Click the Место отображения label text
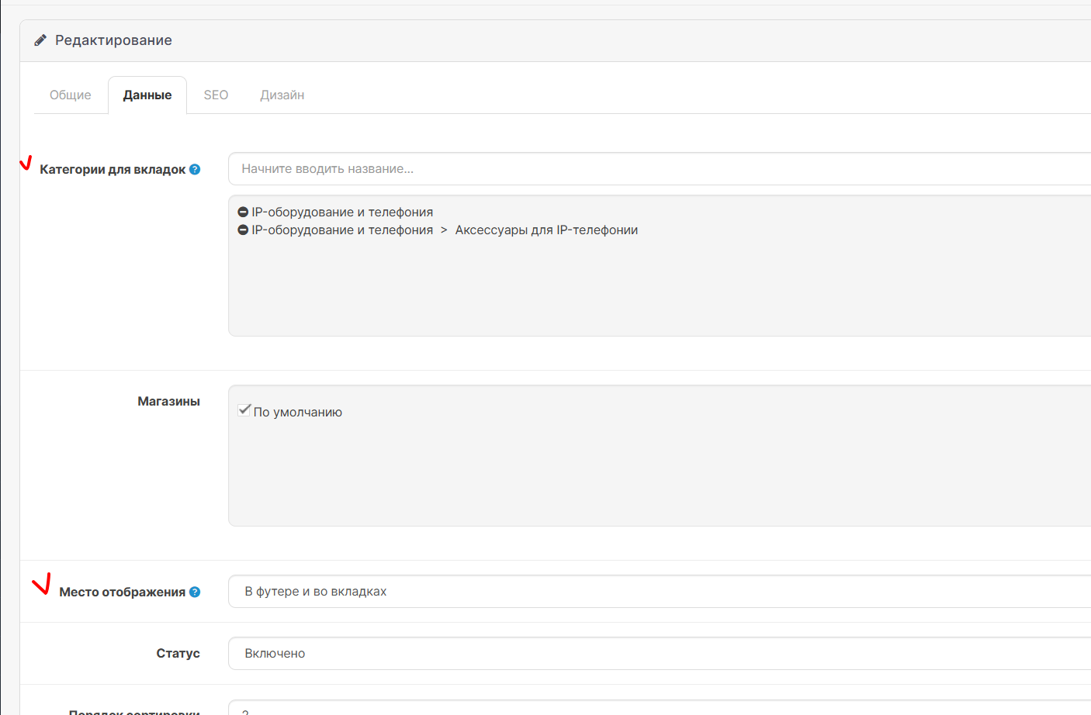Image resolution: width=1091 pixels, height=715 pixels. pyautogui.click(x=122, y=592)
